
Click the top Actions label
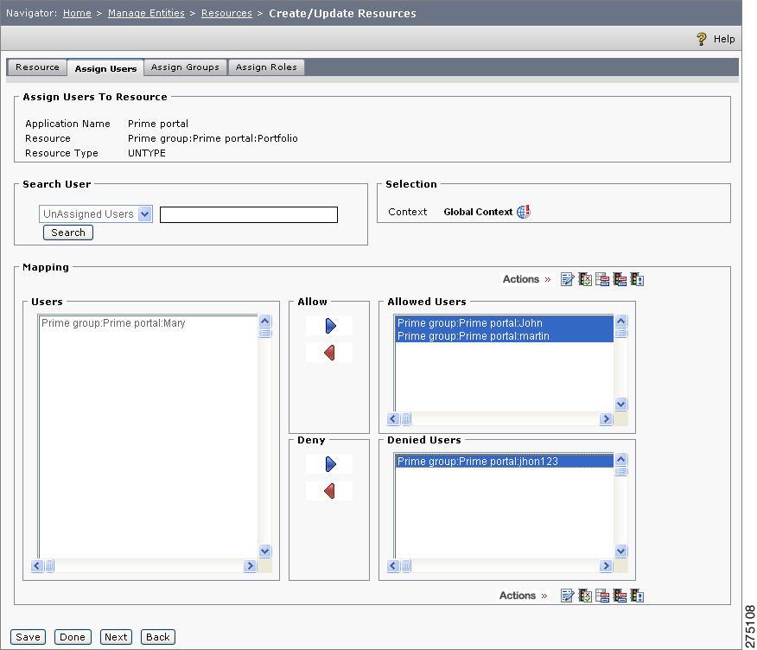click(x=521, y=279)
